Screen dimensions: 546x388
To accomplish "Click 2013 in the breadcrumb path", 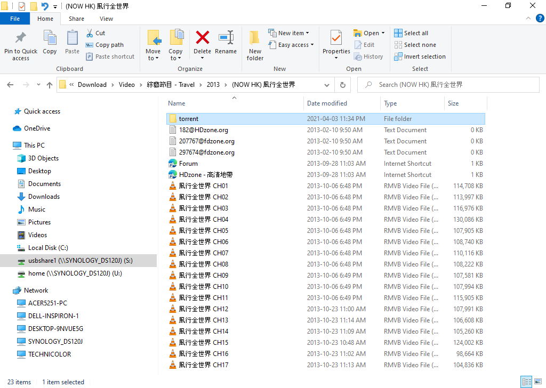I will click(213, 85).
